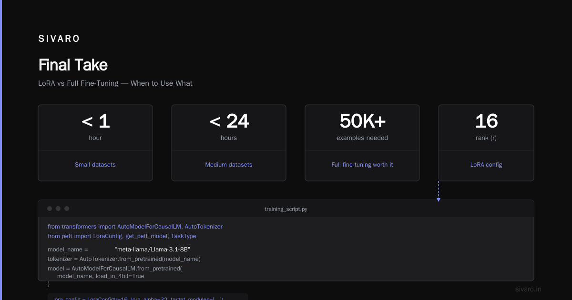Click the dashed arrow below LoRA config card
Image resolution: width=572 pixels, height=300 pixels.
439,191
